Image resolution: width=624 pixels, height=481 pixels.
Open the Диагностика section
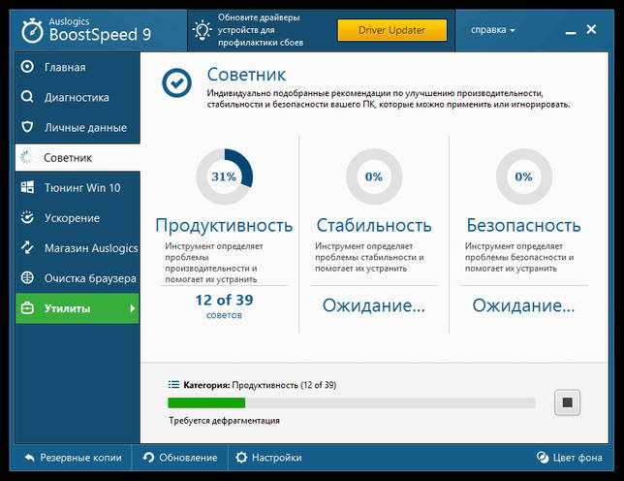coord(78,97)
